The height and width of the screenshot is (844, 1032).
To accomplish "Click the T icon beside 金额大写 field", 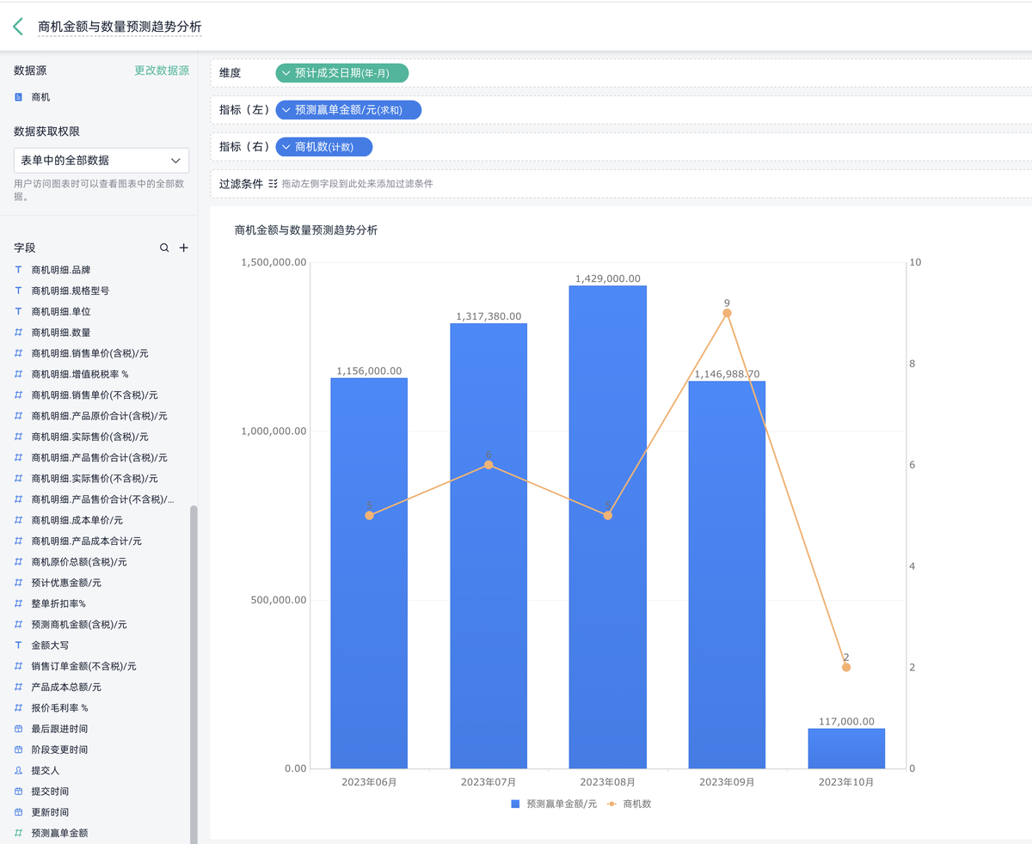I will (x=16, y=645).
